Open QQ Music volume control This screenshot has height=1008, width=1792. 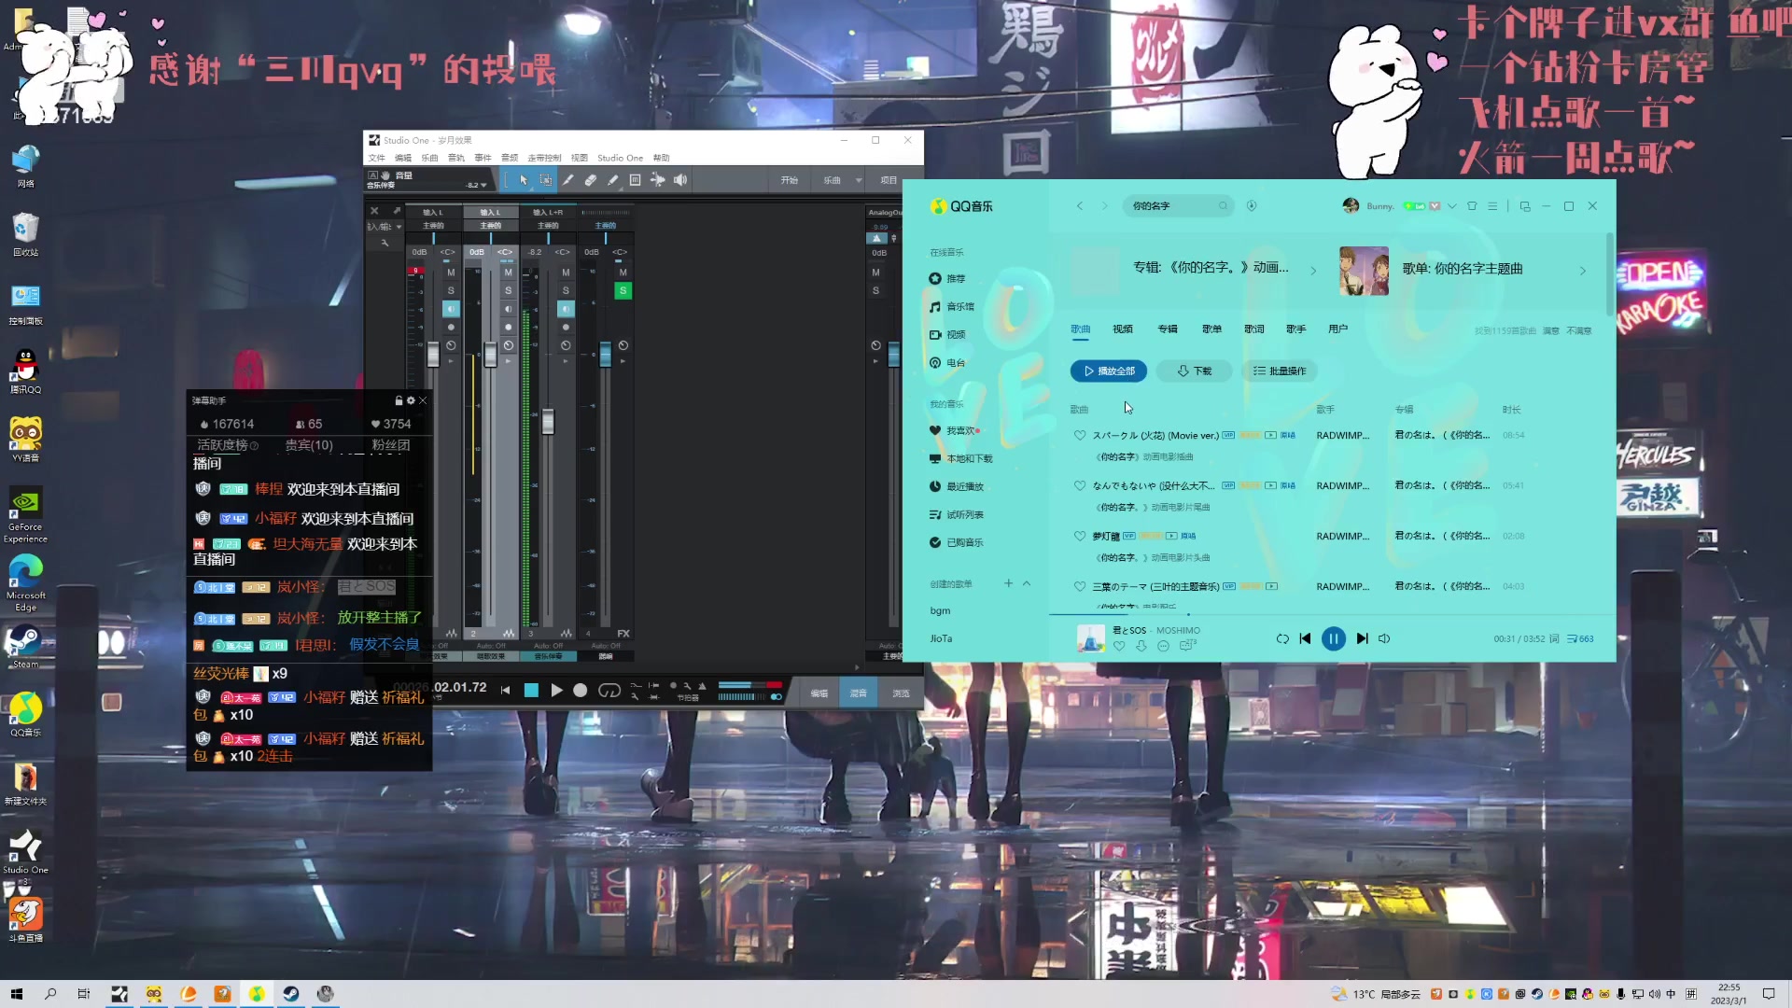click(x=1384, y=638)
